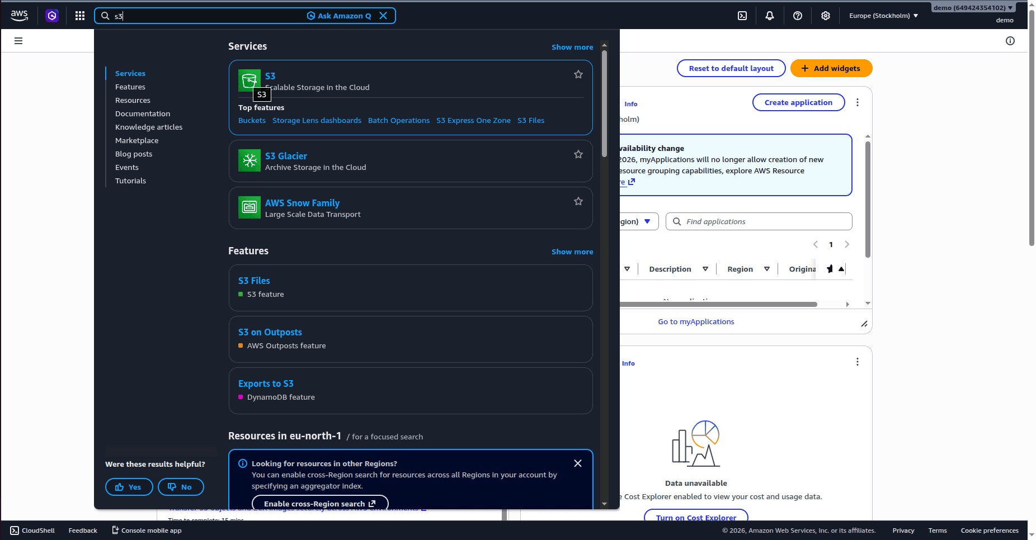1036x540 pixels.
Task: Select Tutorials search category
Action: [130, 181]
